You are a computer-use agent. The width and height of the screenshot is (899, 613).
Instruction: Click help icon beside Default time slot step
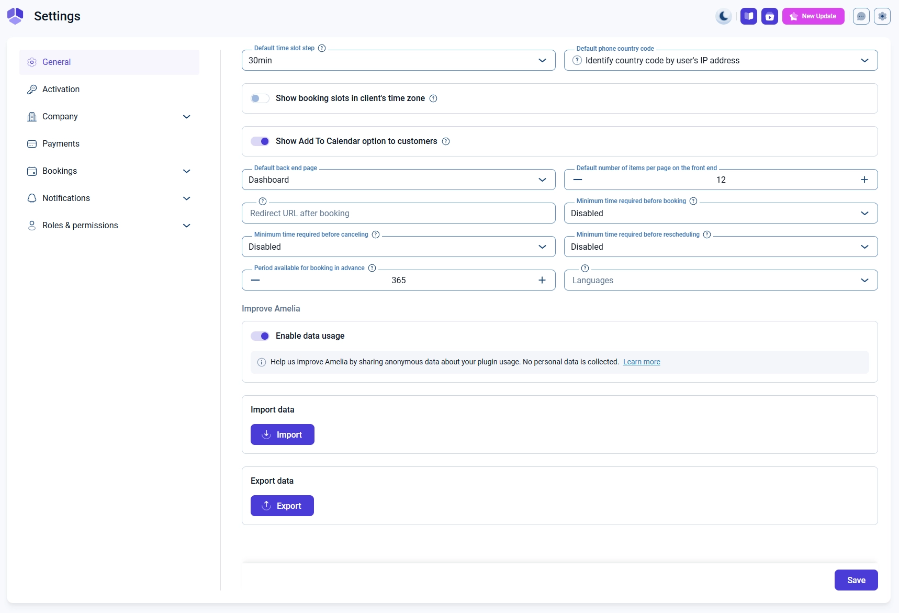point(322,48)
